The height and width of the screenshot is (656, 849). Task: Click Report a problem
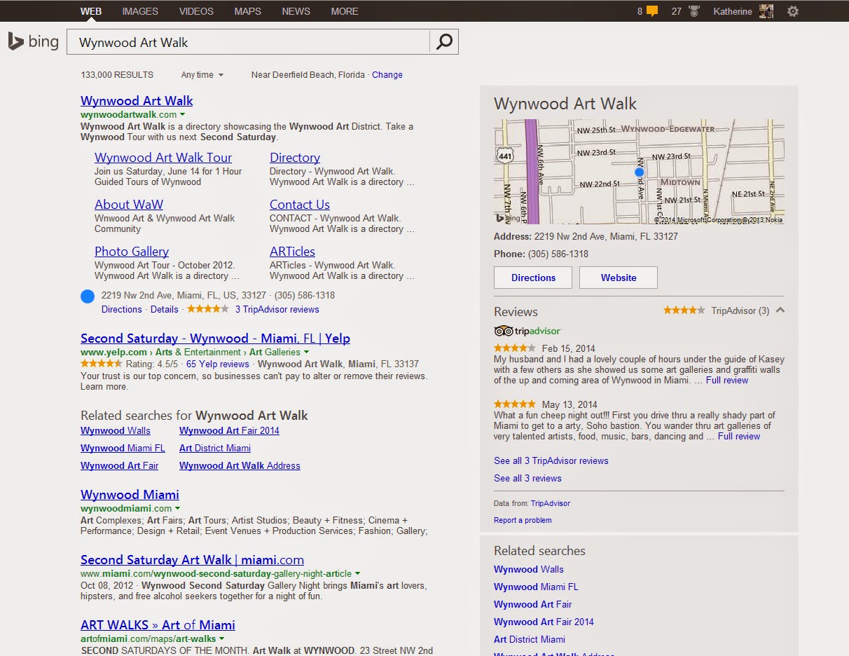[x=523, y=521]
